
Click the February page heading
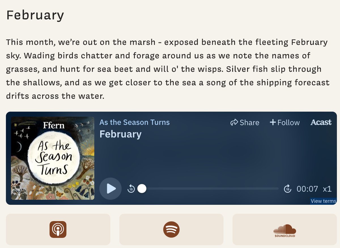[35, 15]
